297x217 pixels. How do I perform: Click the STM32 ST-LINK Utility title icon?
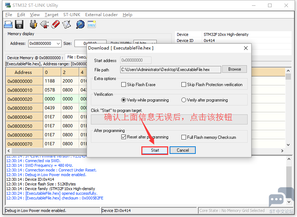[8, 5]
